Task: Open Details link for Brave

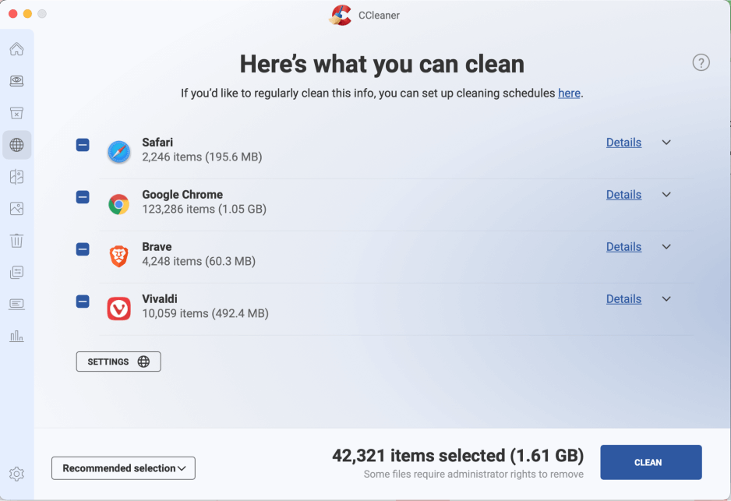Action: [x=623, y=247]
